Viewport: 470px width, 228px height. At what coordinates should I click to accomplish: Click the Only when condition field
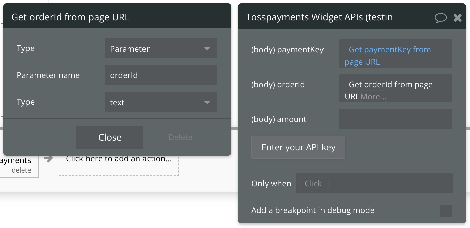point(374,183)
